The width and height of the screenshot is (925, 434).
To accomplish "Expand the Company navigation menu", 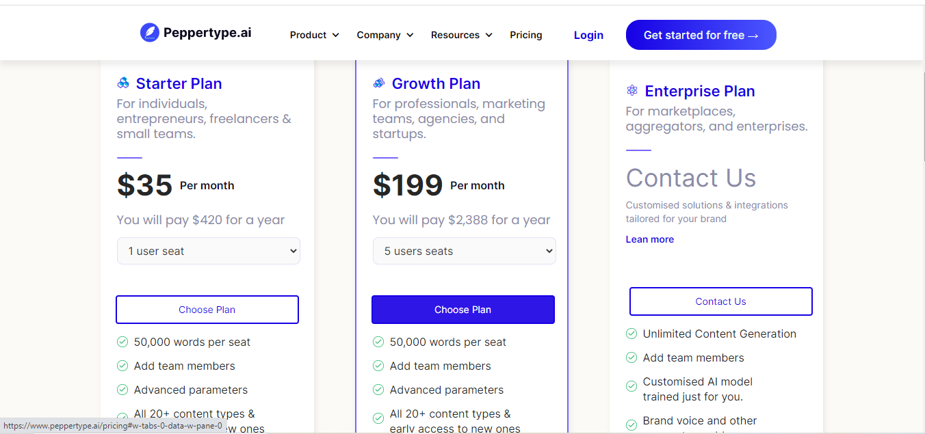I will click(385, 35).
